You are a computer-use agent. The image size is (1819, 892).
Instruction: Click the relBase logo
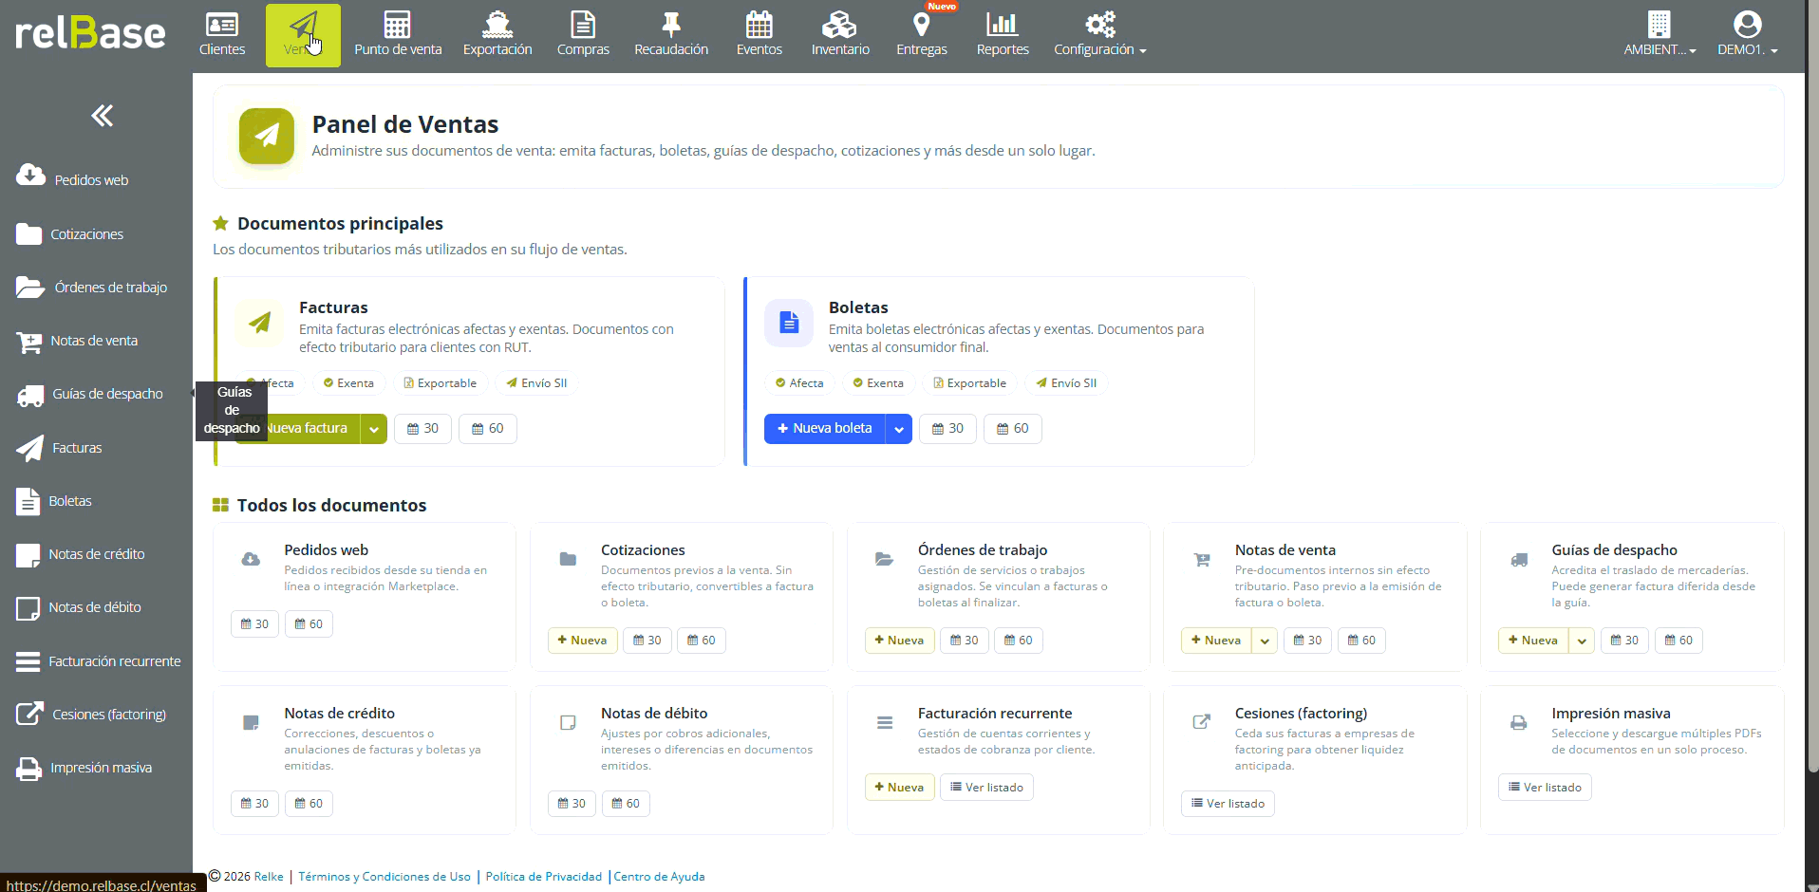(x=90, y=33)
